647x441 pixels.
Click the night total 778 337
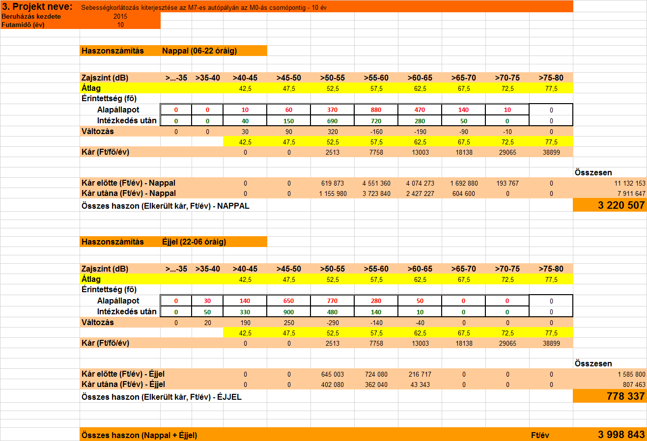pyautogui.click(x=610, y=396)
